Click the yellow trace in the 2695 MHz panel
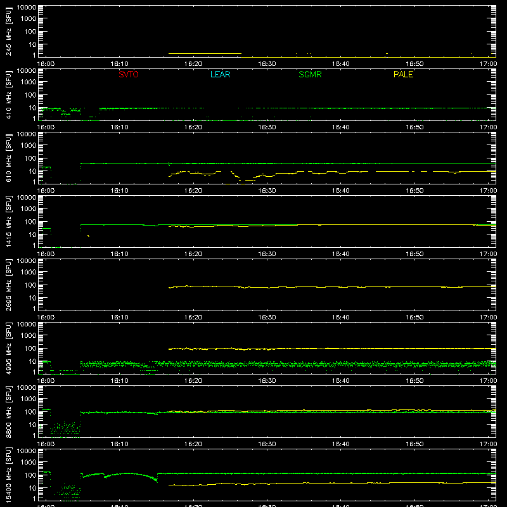Image resolution: width=507 pixels, height=507 pixels. point(332,287)
